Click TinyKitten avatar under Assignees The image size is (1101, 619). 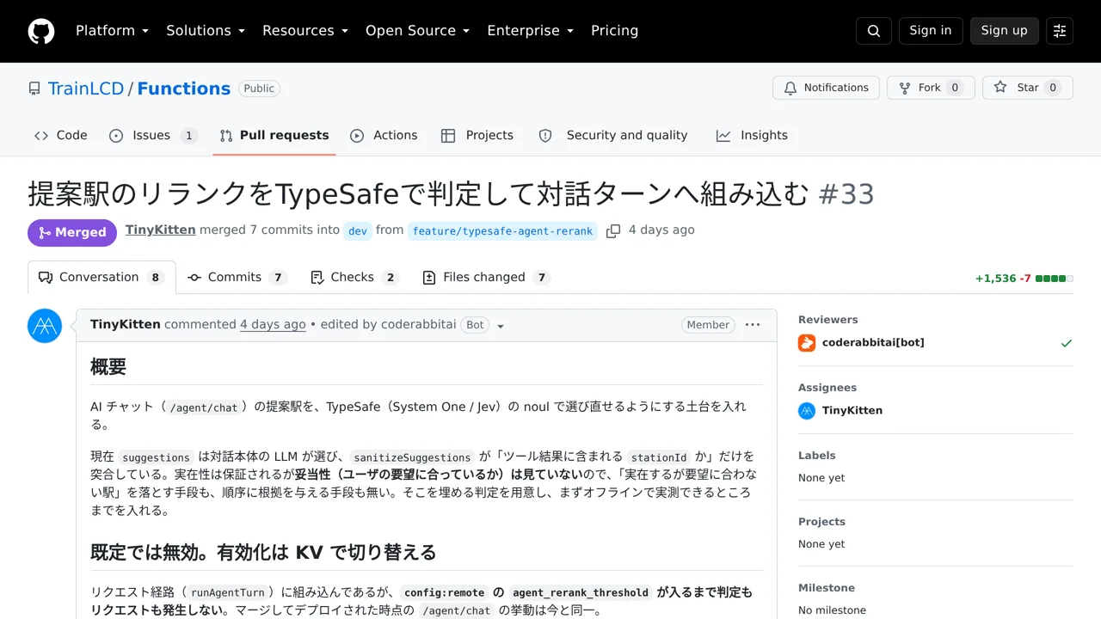coord(807,411)
